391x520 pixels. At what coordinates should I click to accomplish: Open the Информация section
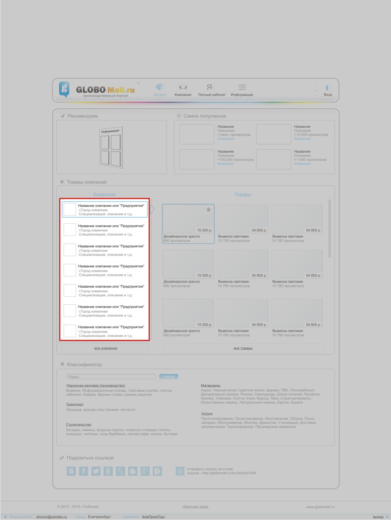(x=242, y=90)
